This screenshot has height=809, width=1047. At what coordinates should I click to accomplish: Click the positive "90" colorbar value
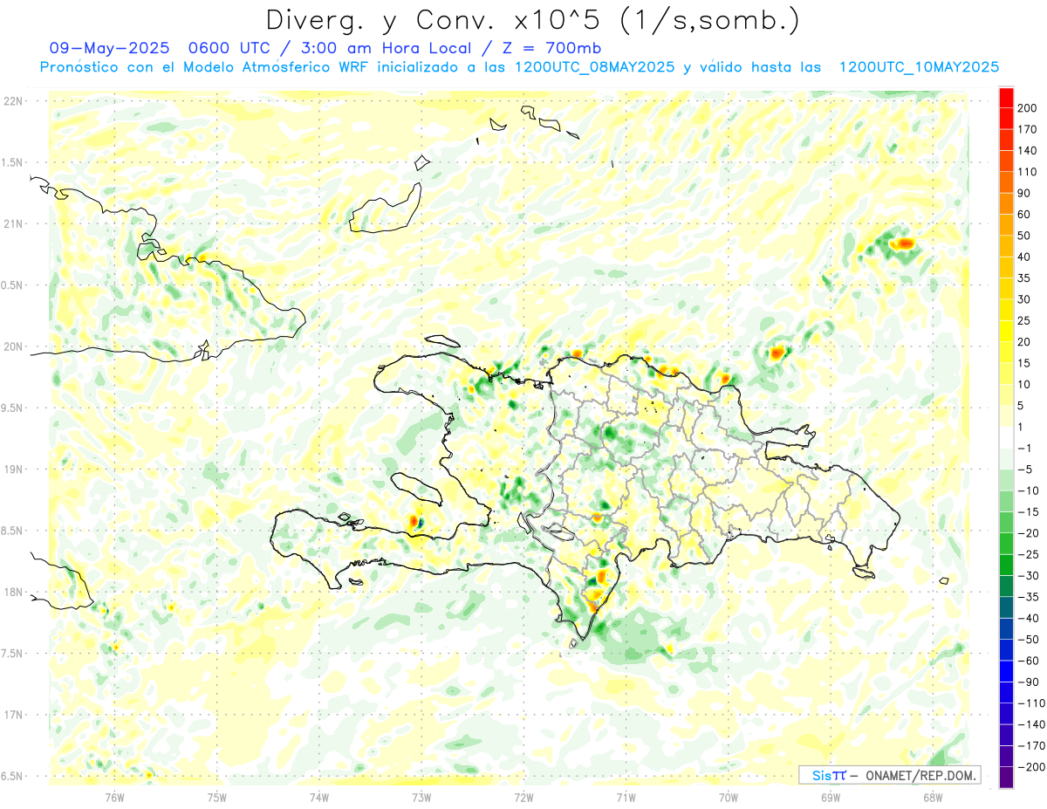coord(1024,193)
